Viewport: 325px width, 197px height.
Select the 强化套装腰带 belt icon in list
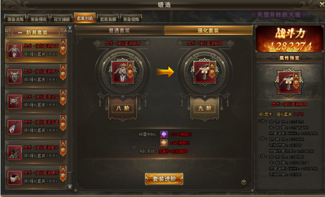tap(14, 178)
